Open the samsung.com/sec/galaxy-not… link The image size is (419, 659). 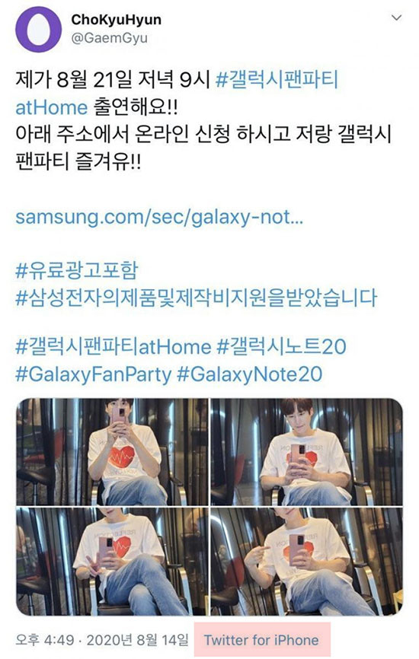tap(159, 218)
